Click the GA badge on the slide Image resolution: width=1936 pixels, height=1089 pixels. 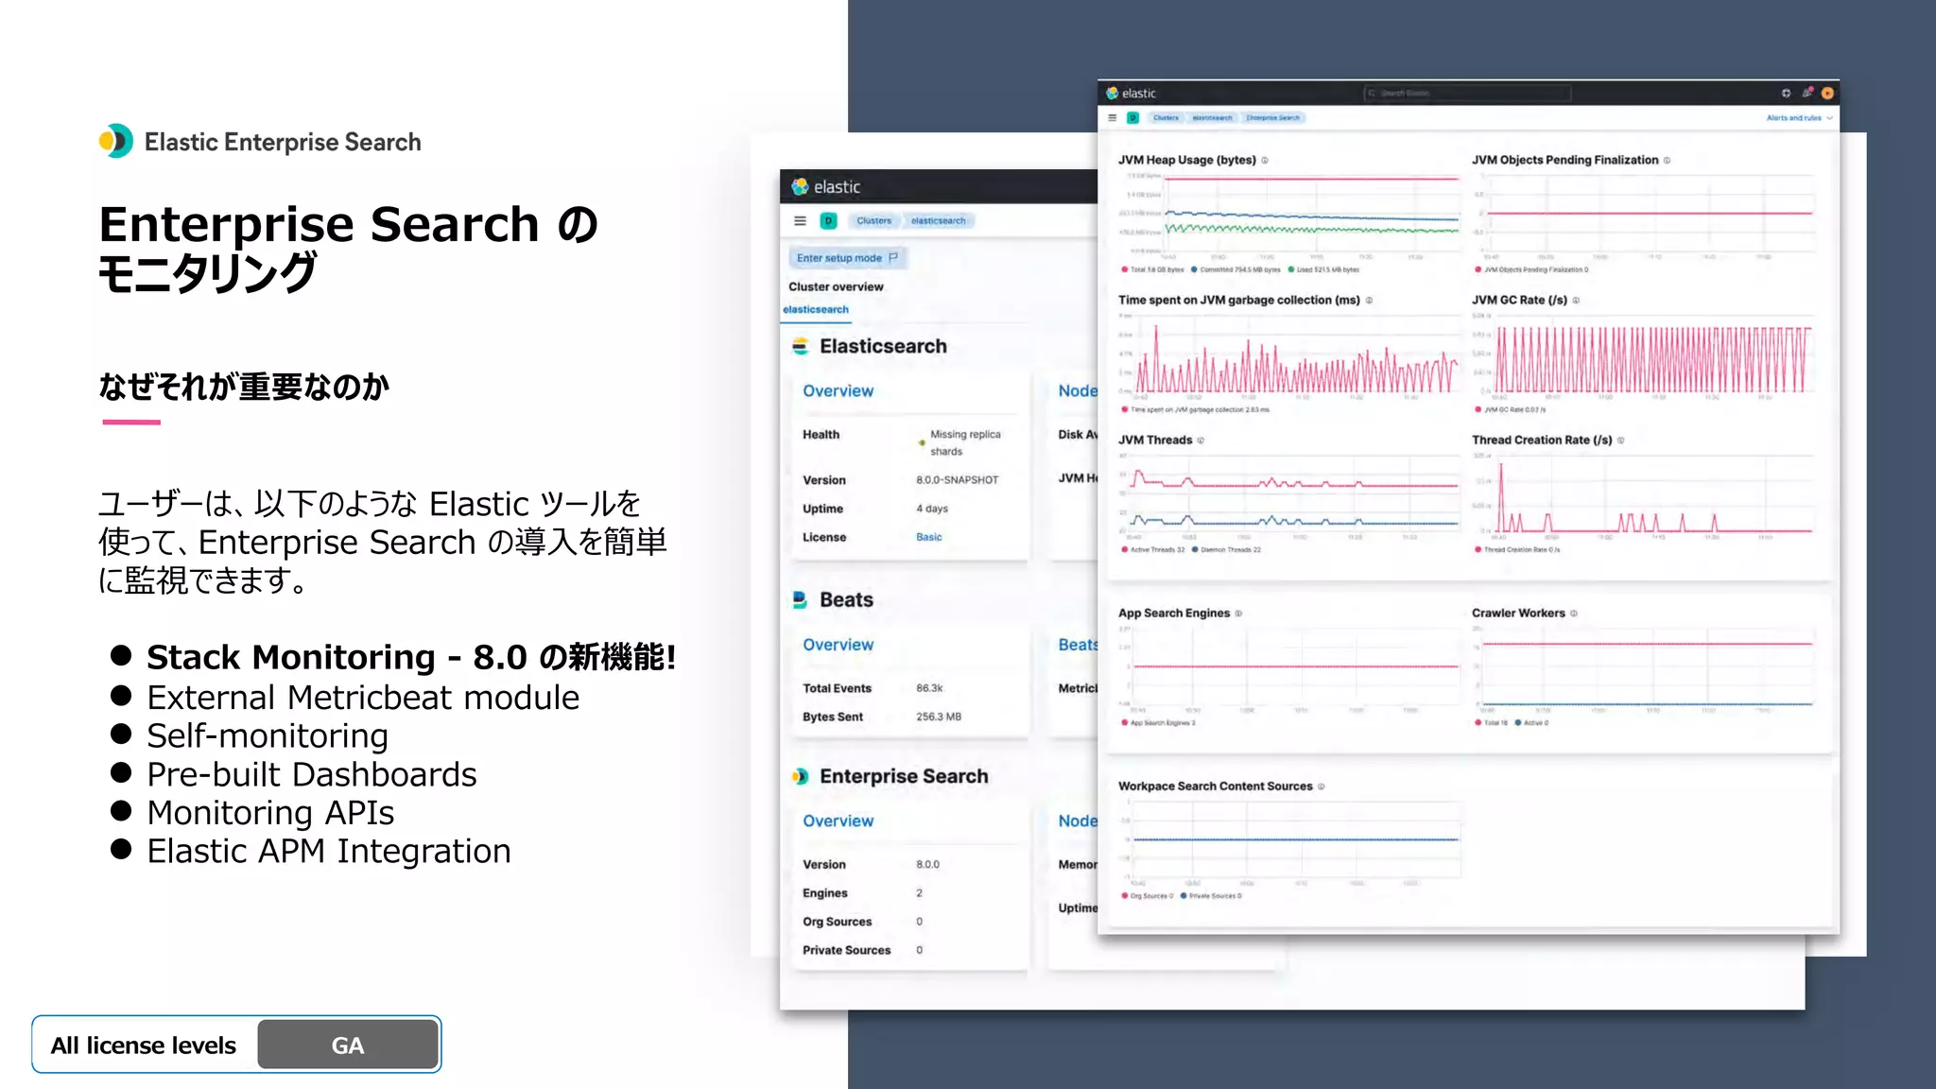click(347, 1045)
